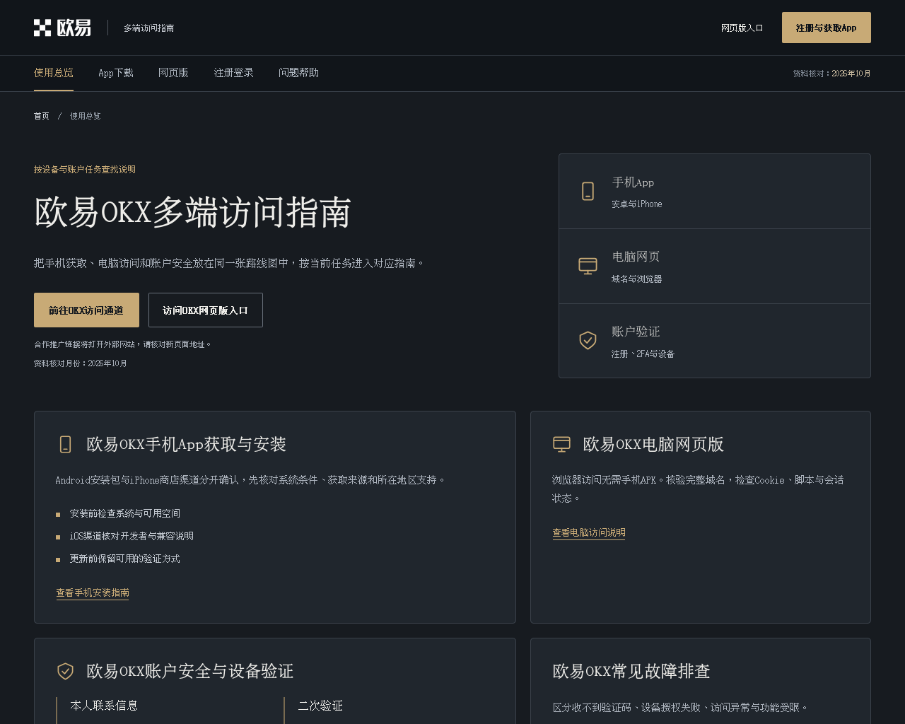Viewport: 905px width, 724px height.
Task: Click list item iOS渠道核对开发者与兼容说明
Action: (x=132, y=536)
